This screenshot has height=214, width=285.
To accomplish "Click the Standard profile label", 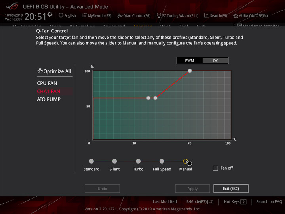I will click(91, 169).
